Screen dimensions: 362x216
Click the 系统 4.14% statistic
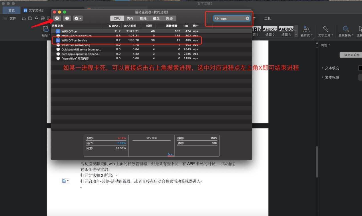(106, 138)
